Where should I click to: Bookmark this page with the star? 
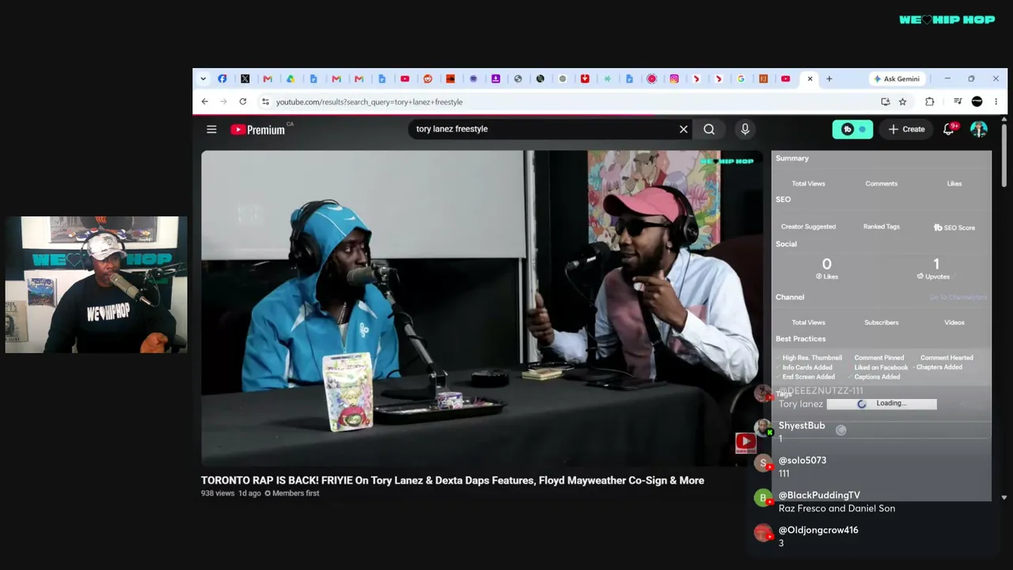coord(902,101)
